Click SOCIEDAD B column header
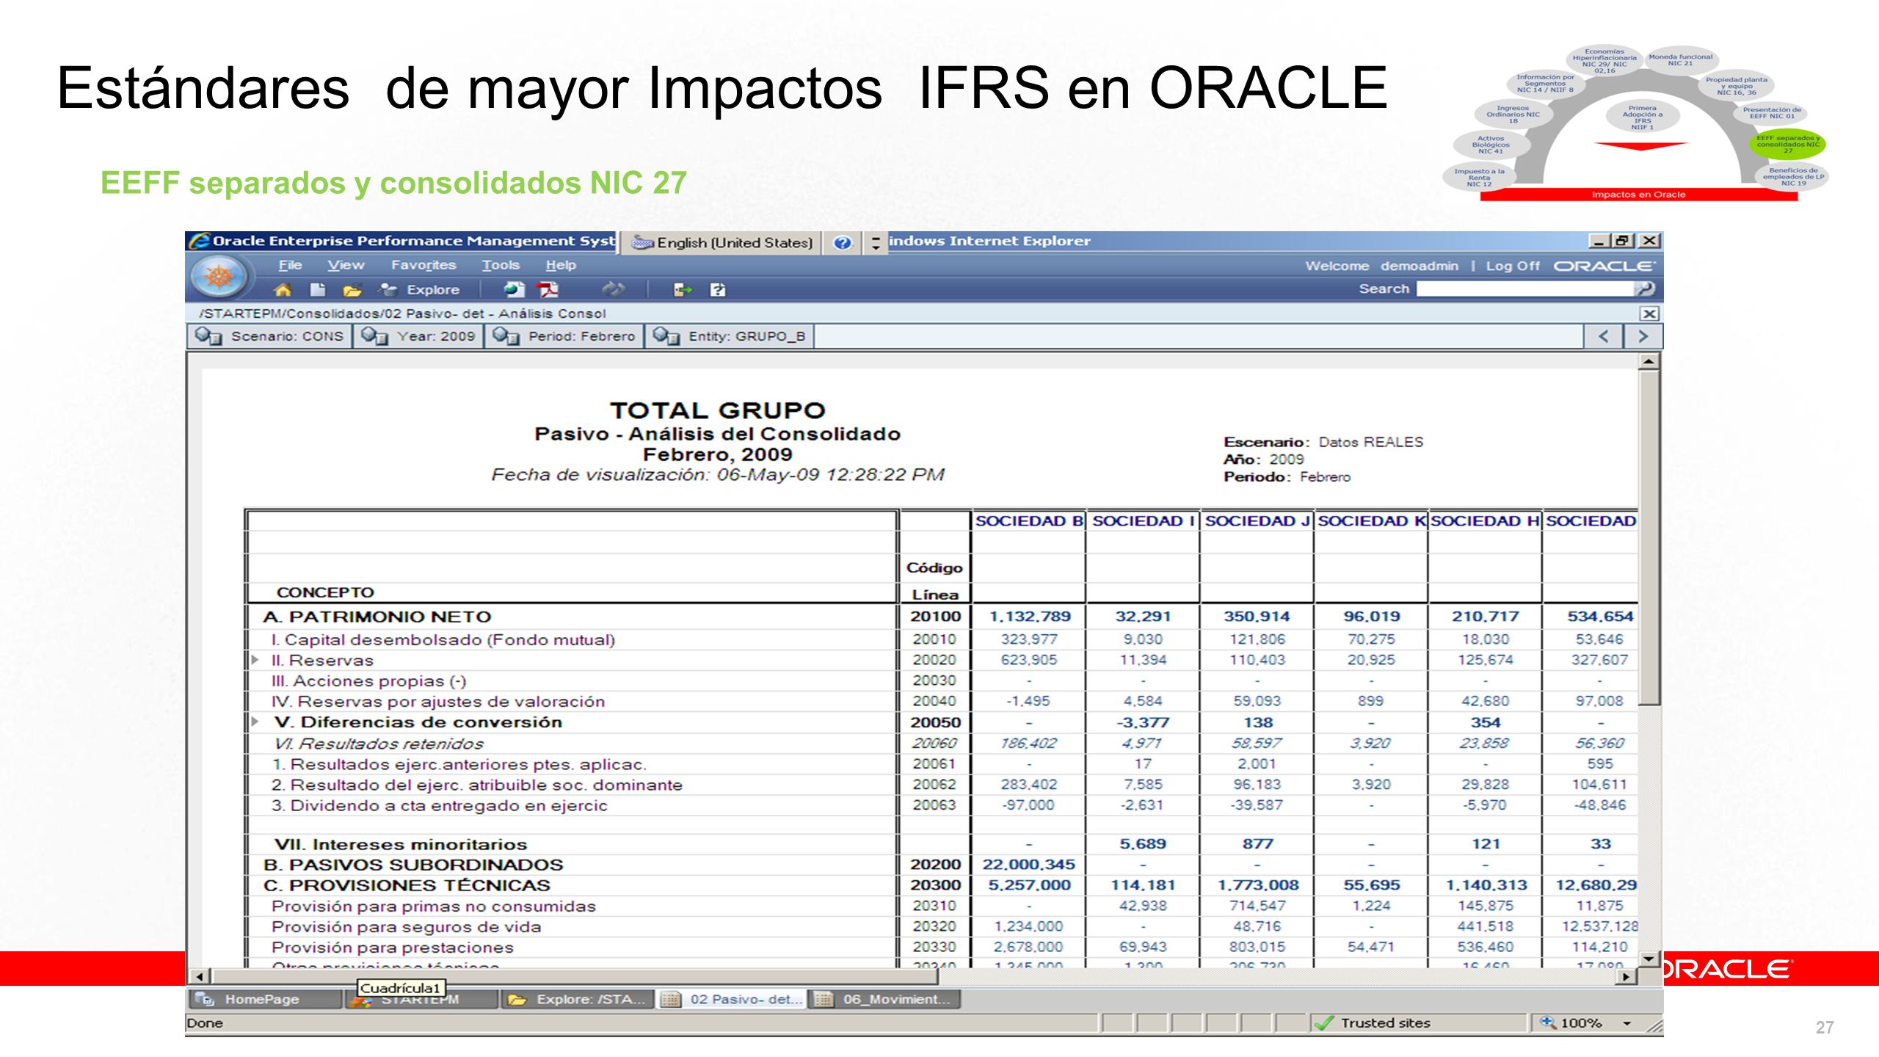Viewport: 1879px width, 1057px height. pyautogui.click(x=1029, y=521)
